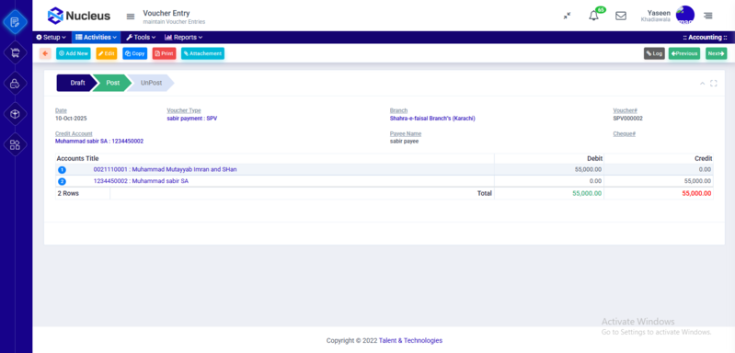The width and height of the screenshot is (735, 353).
Task: Click the Branch field label
Action: 398,110
